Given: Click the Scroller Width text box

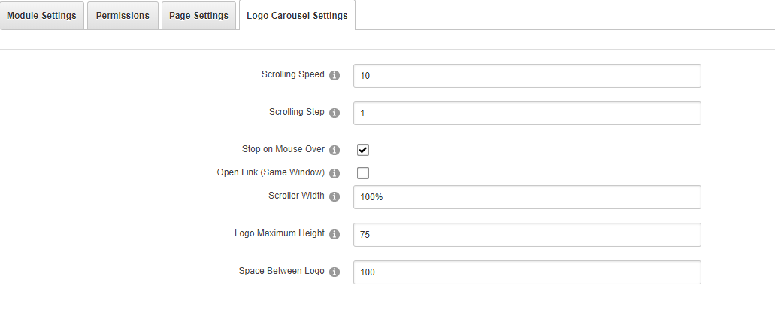Looking at the screenshot, I should coord(526,197).
